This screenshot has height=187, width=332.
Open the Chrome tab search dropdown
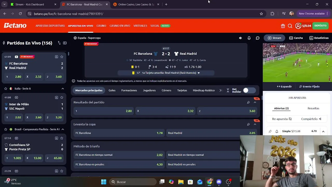4,4
